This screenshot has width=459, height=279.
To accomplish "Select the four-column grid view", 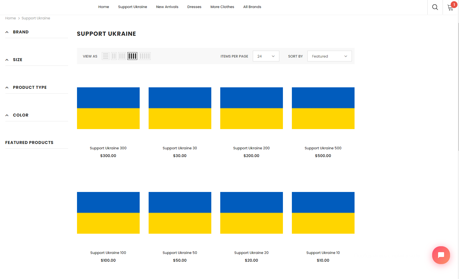I will pyautogui.click(x=132, y=56).
